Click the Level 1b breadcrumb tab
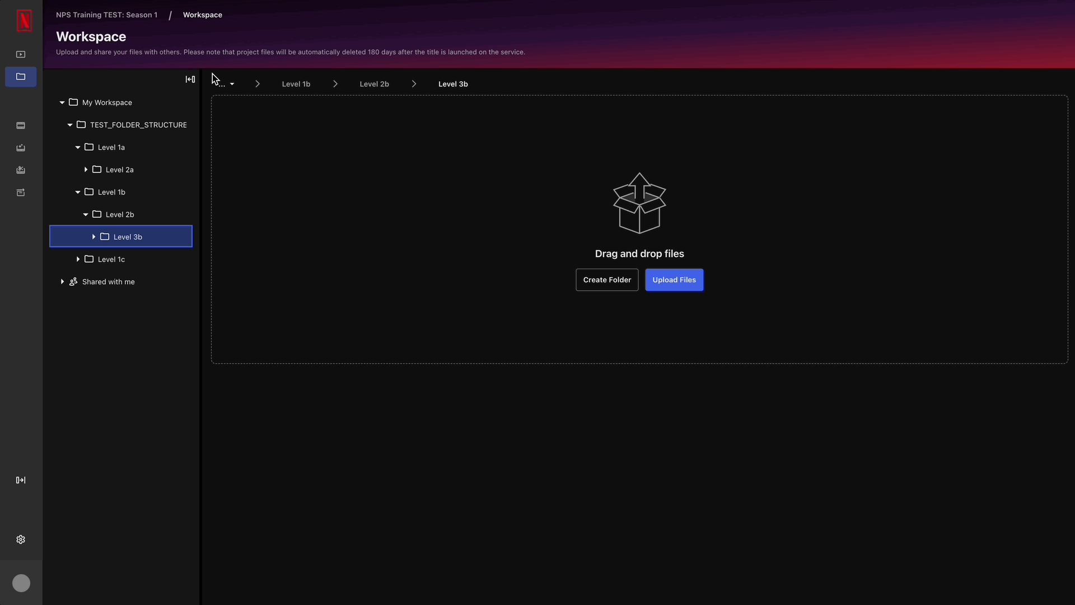Viewport: 1075px width, 605px height. coord(295,83)
